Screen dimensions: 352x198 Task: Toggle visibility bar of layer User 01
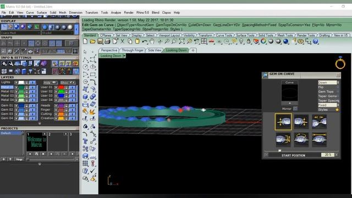(x=72, y=87)
